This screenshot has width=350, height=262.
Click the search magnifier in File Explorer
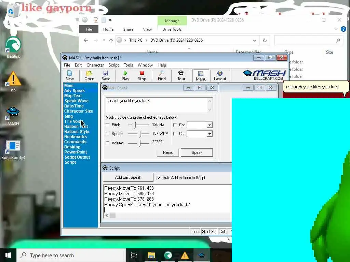(x=338, y=40)
